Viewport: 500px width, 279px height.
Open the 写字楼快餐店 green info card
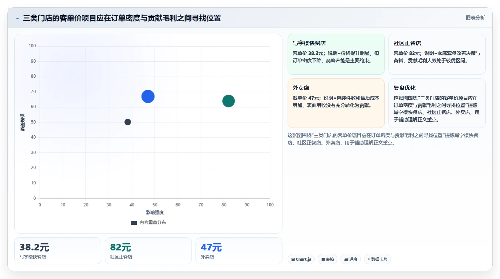click(336, 54)
